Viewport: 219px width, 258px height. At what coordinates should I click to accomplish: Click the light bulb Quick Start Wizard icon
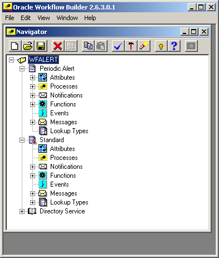tap(161, 46)
